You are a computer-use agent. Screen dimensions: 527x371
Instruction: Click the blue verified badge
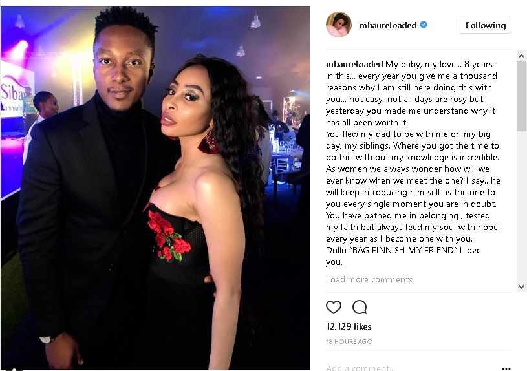pyautogui.click(x=424, y=25)
